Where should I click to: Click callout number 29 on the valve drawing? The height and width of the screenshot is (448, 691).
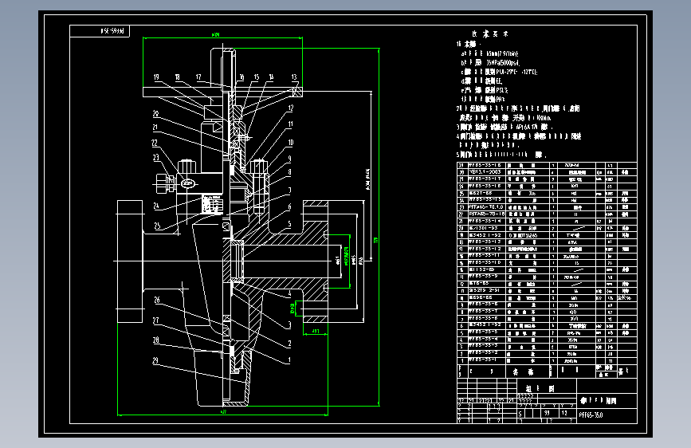pyautogui.click(x=155, y=360)
